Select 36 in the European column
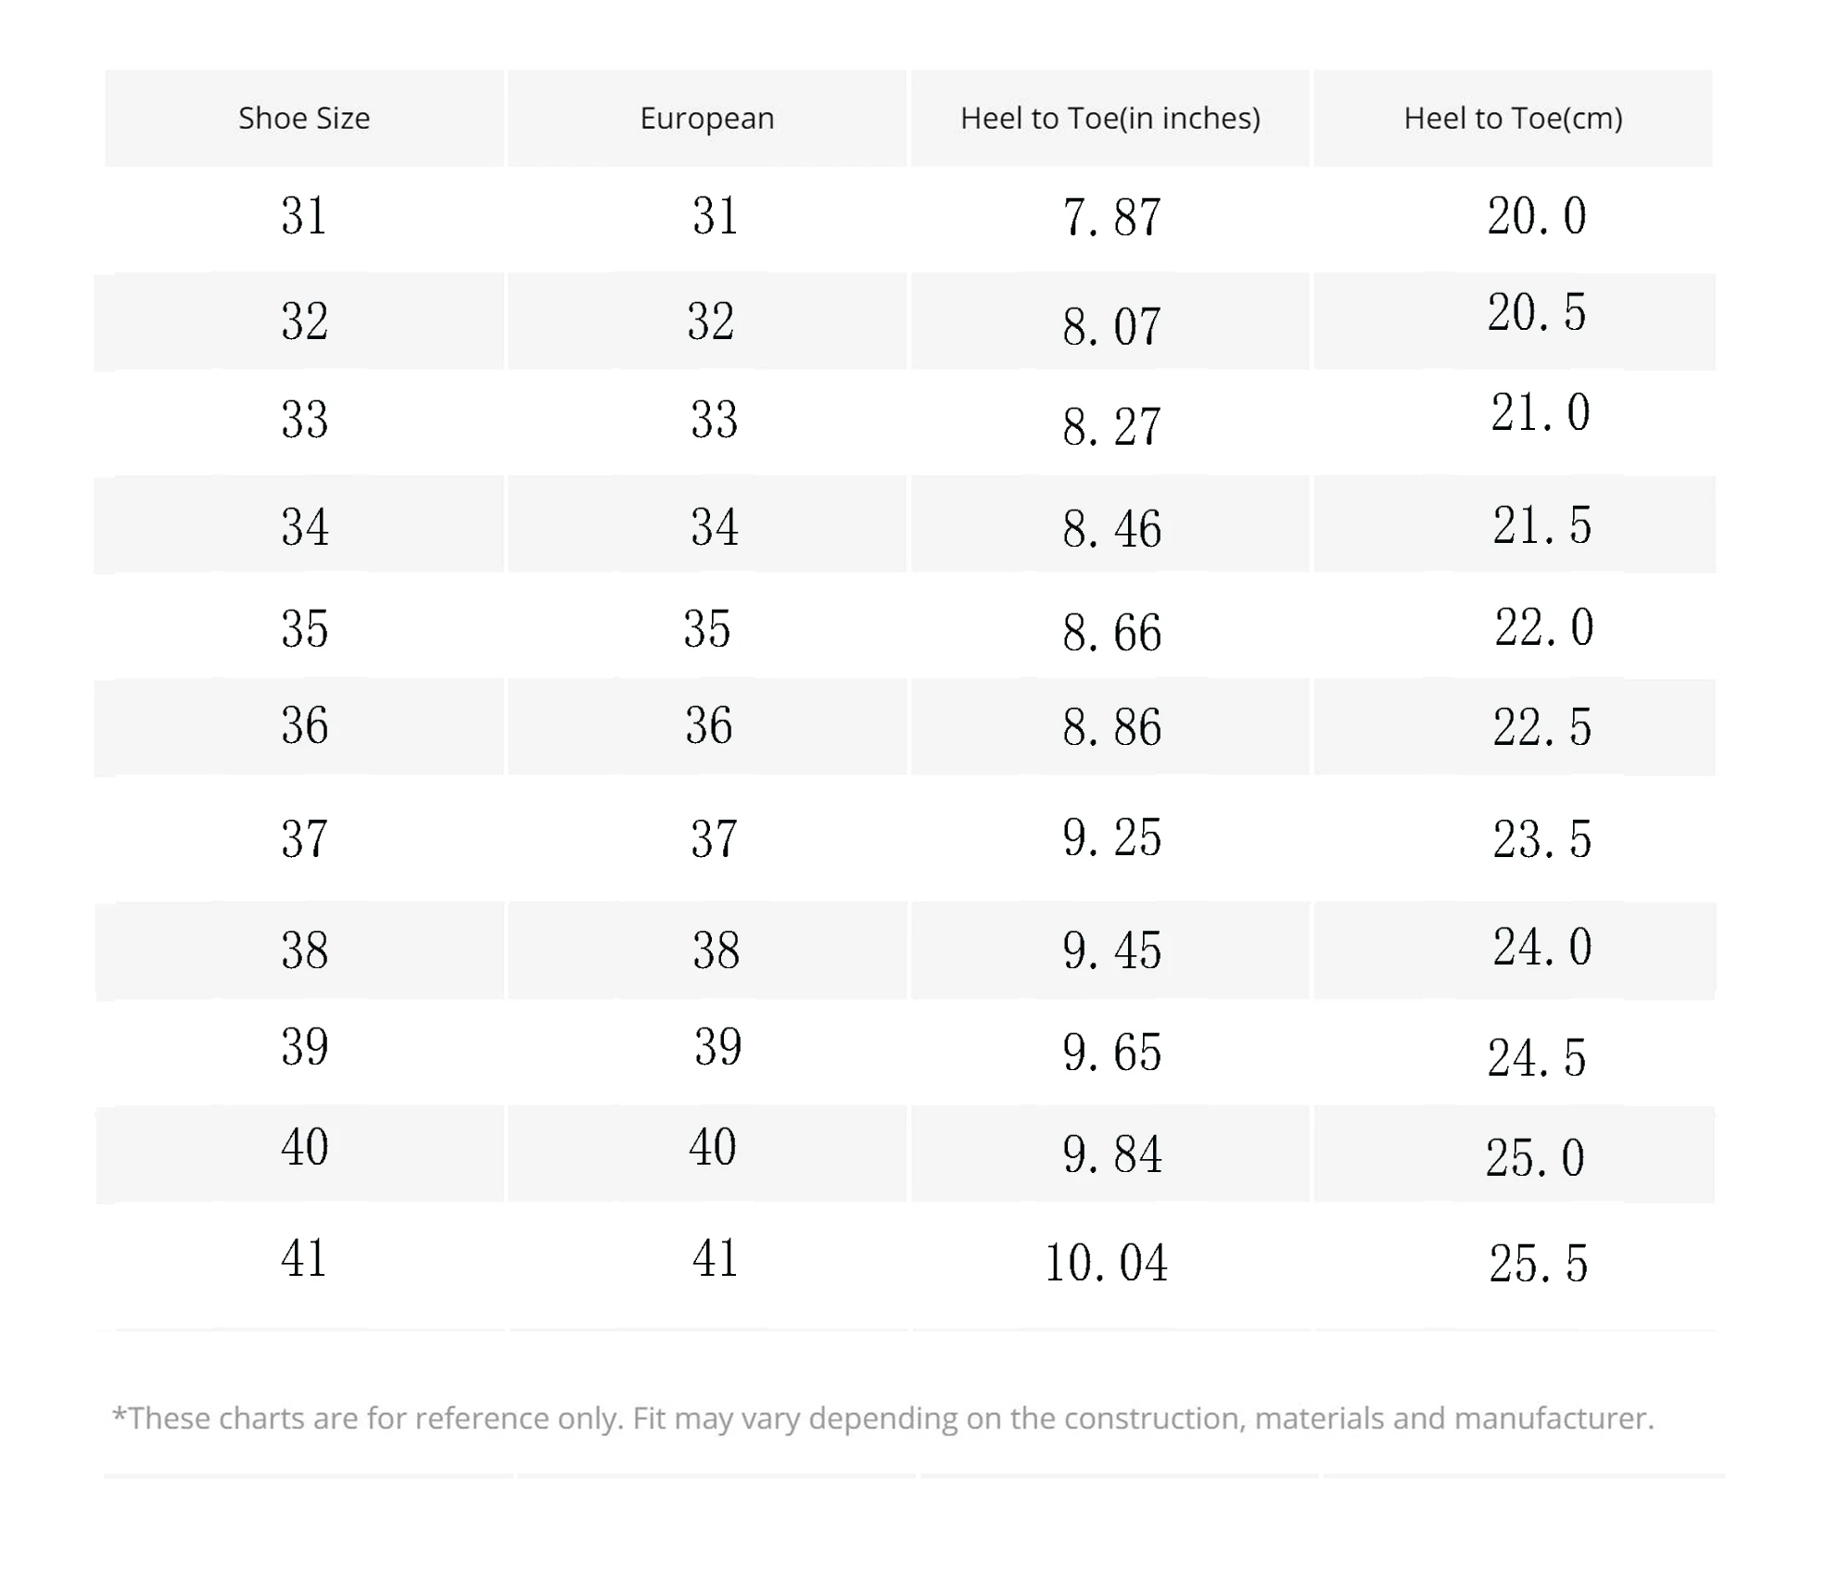The height and width of the screenshot is (1576, 1839). pyautogui.click(x=708, y=725)
